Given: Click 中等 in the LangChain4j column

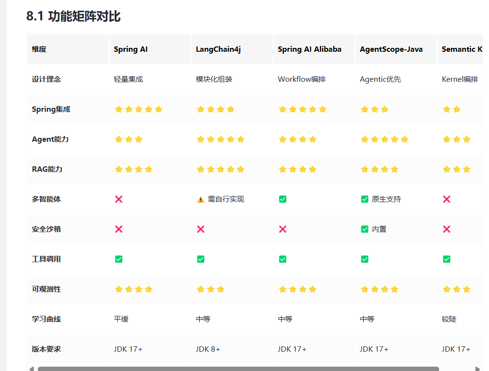Looking at the screenshot, I should coord(203,319).
